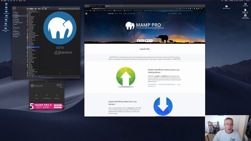The image size is (251, 141).
Task: Open iCloud Drive in the Finder sidebar
Action: [17, 28]
